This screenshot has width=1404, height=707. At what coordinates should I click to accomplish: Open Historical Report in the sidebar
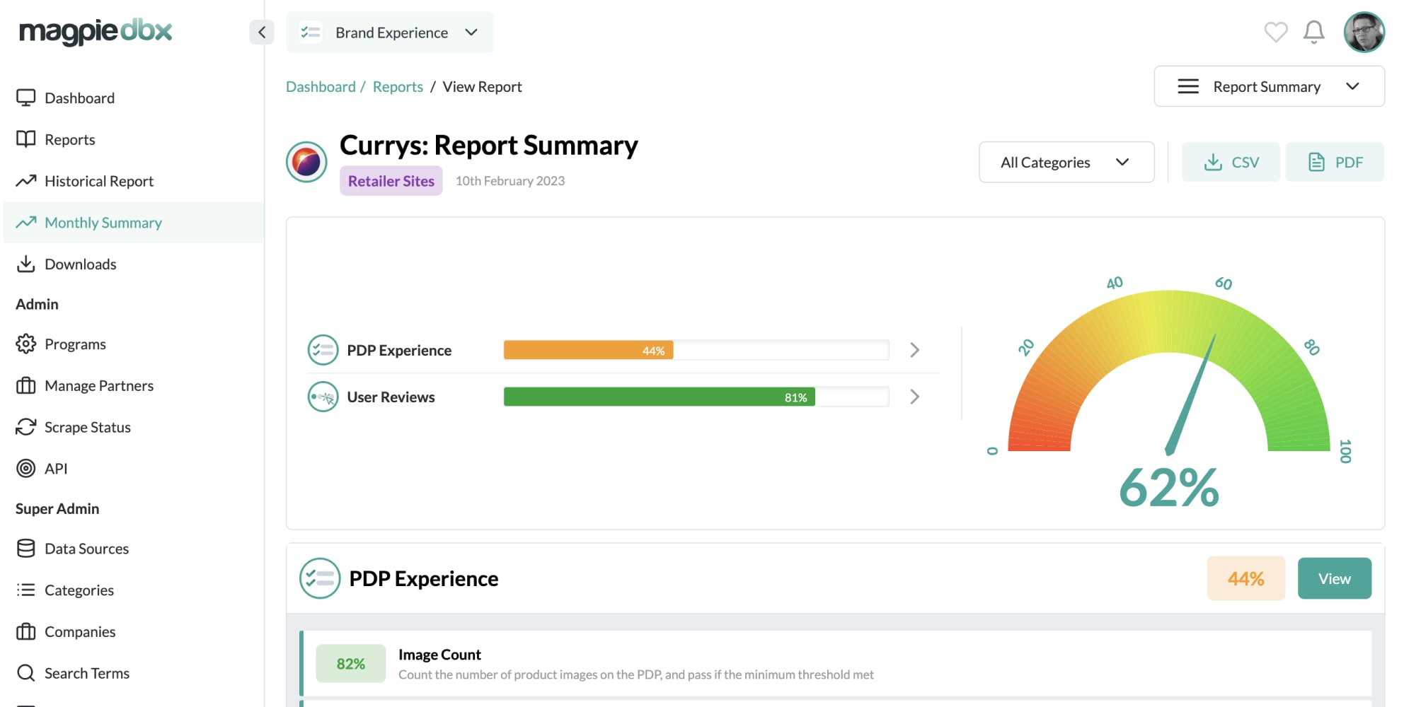(x=134, y=181)
